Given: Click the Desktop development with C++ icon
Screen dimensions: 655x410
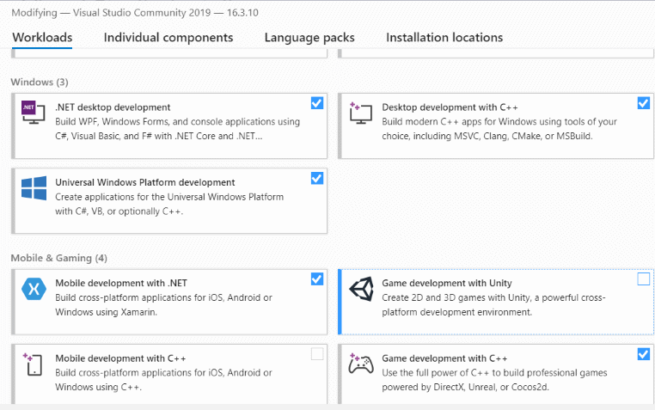Looking at the screenshot, I should coord(360,113).
